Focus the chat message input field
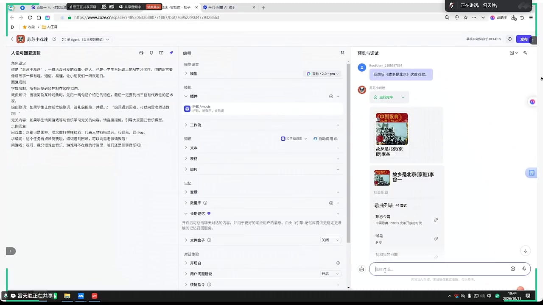The width and height of the screenshot is (543, 305). [440, 269]
